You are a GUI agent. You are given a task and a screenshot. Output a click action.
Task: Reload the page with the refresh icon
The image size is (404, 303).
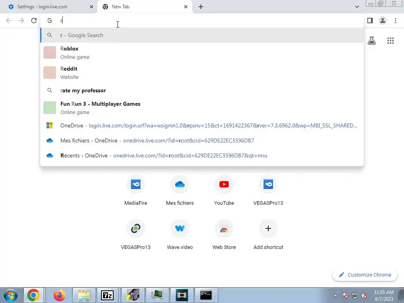coord(34,21)
